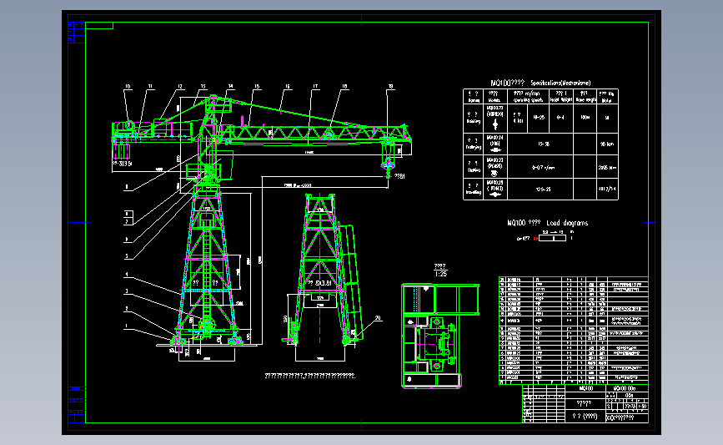Select callout number 15 above the jib
Image resolution: width=723 pixels, height=445 pixels.
[x=257, y=86]
